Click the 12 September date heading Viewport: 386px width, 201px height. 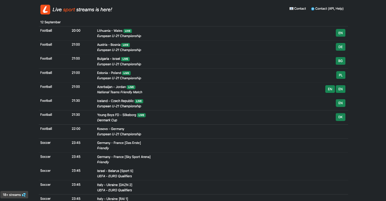click(50, 22)
